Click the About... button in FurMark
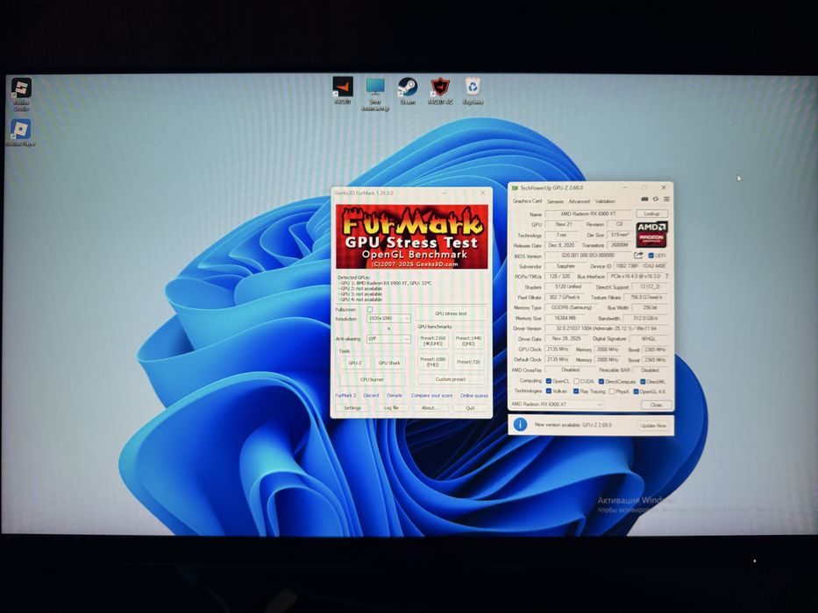 click(430, 407)
